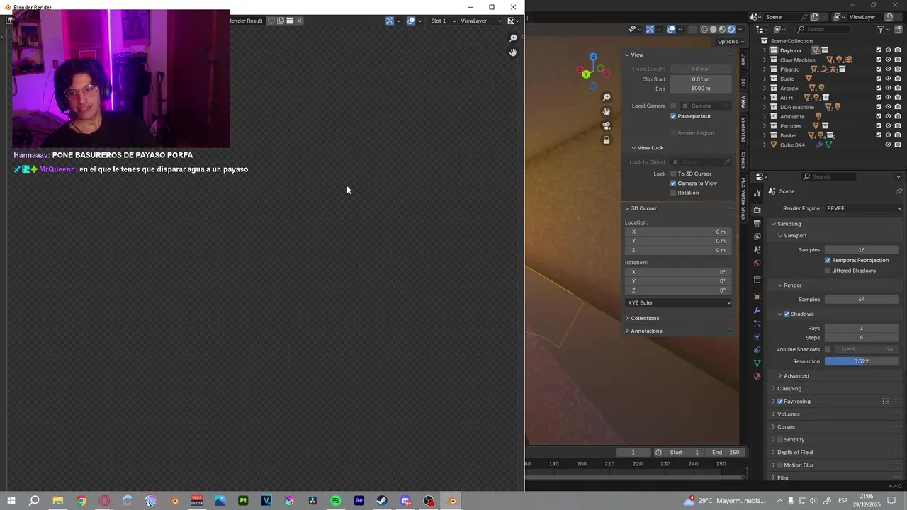The image size is (907, 510).
Task: Open the Render properties tab icon
Action: (x=757, y=210)
